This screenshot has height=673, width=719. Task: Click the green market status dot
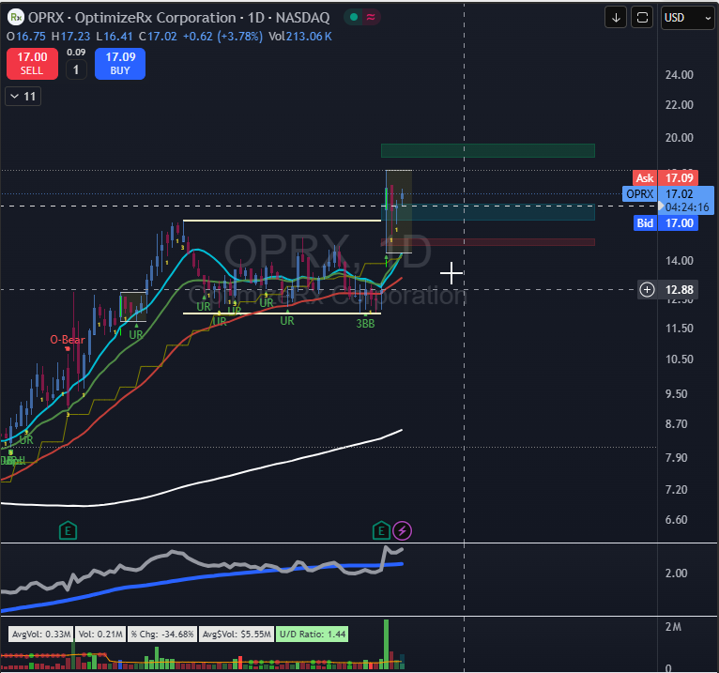pos(354,18)
